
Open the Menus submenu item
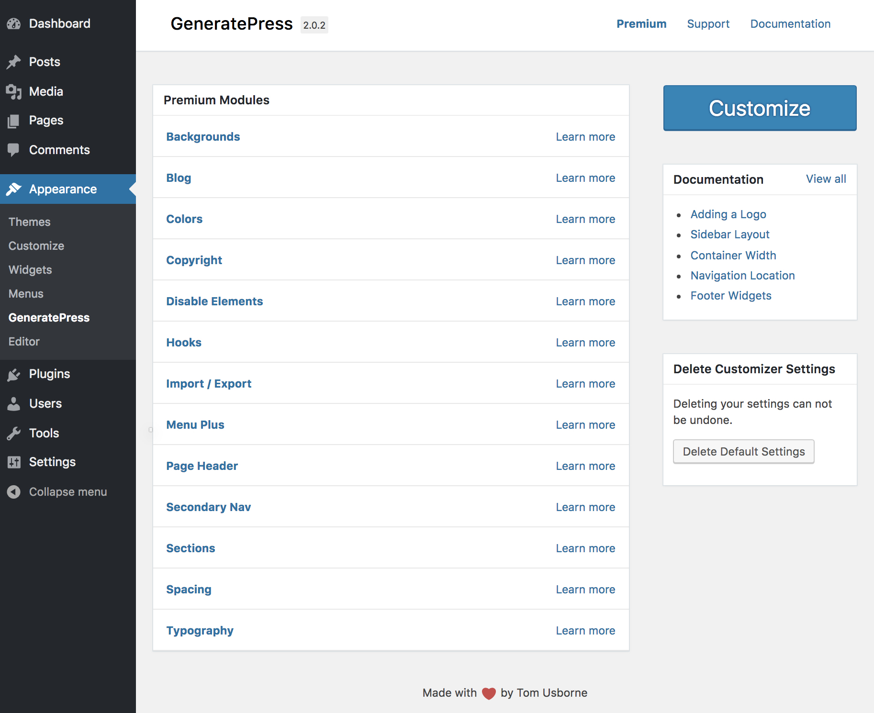coord(26,294)
